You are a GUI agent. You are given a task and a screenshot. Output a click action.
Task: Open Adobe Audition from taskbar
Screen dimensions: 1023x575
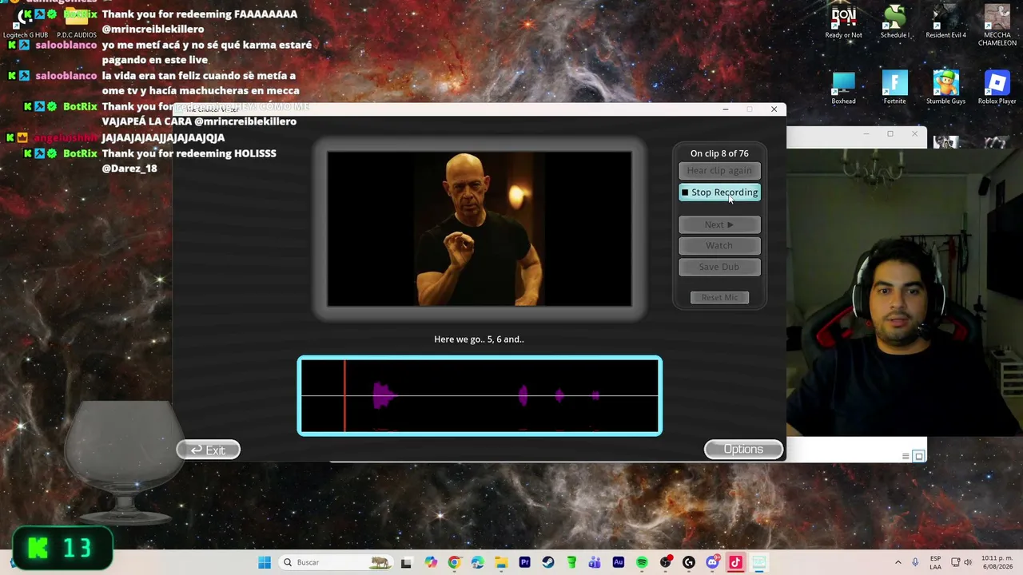618,562
